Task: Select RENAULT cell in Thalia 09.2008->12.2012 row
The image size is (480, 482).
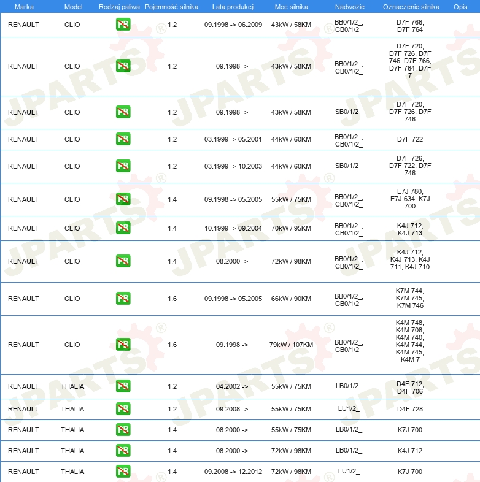Action: pyautogui.click(x=23, y=472)
